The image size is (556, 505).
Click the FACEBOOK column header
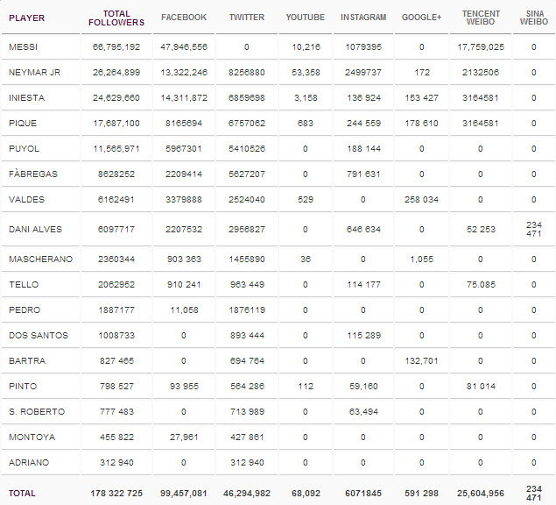point(184,18)
